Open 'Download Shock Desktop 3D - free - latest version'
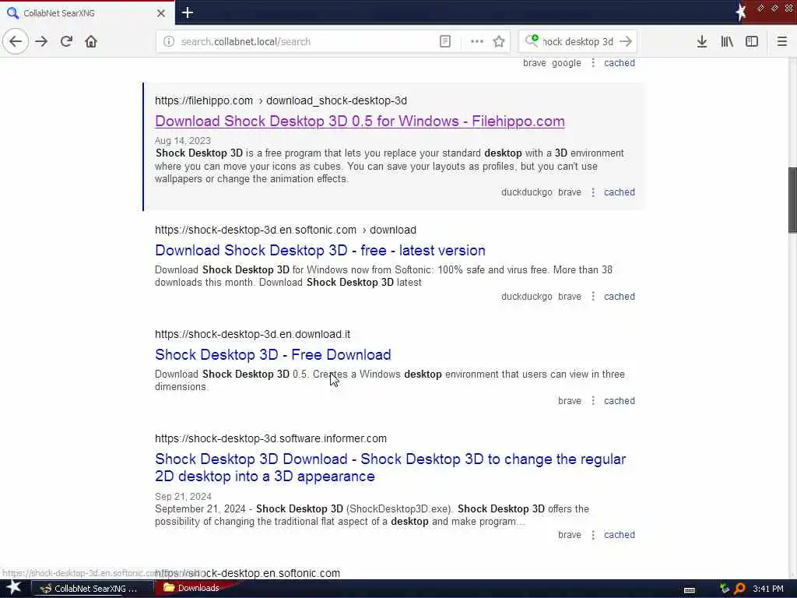This screenshot has height=598, width=797. (x=320, y=250)
